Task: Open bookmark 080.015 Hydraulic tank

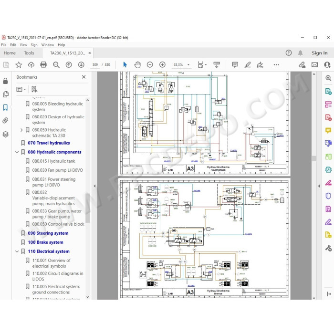Action: click(53, 161)
